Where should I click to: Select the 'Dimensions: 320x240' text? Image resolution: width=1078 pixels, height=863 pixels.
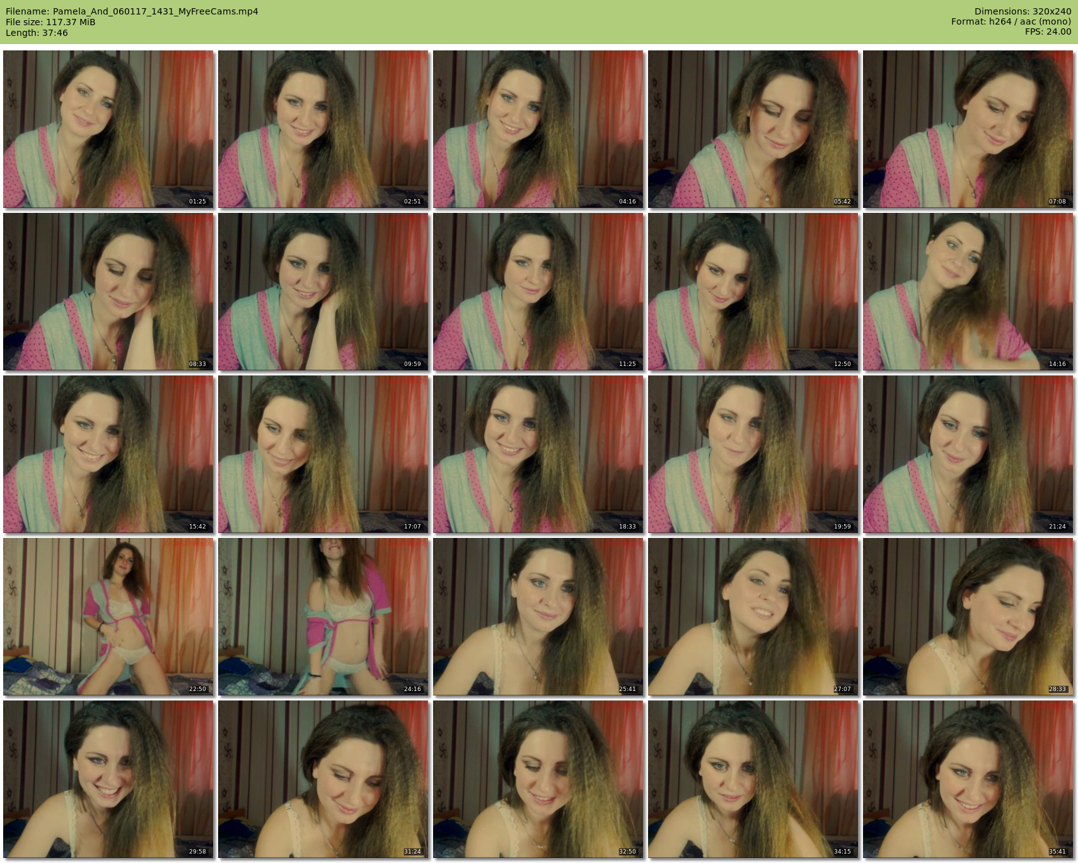click(x=1023, y=11)
